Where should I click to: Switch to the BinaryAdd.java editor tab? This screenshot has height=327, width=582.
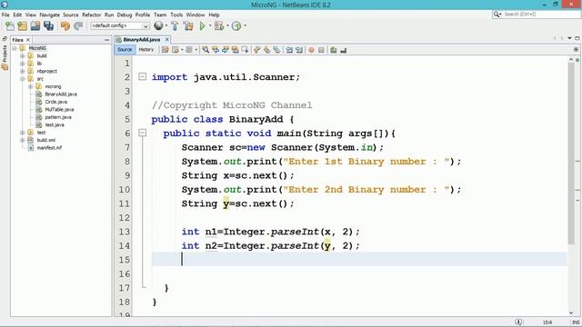(142, 40)
